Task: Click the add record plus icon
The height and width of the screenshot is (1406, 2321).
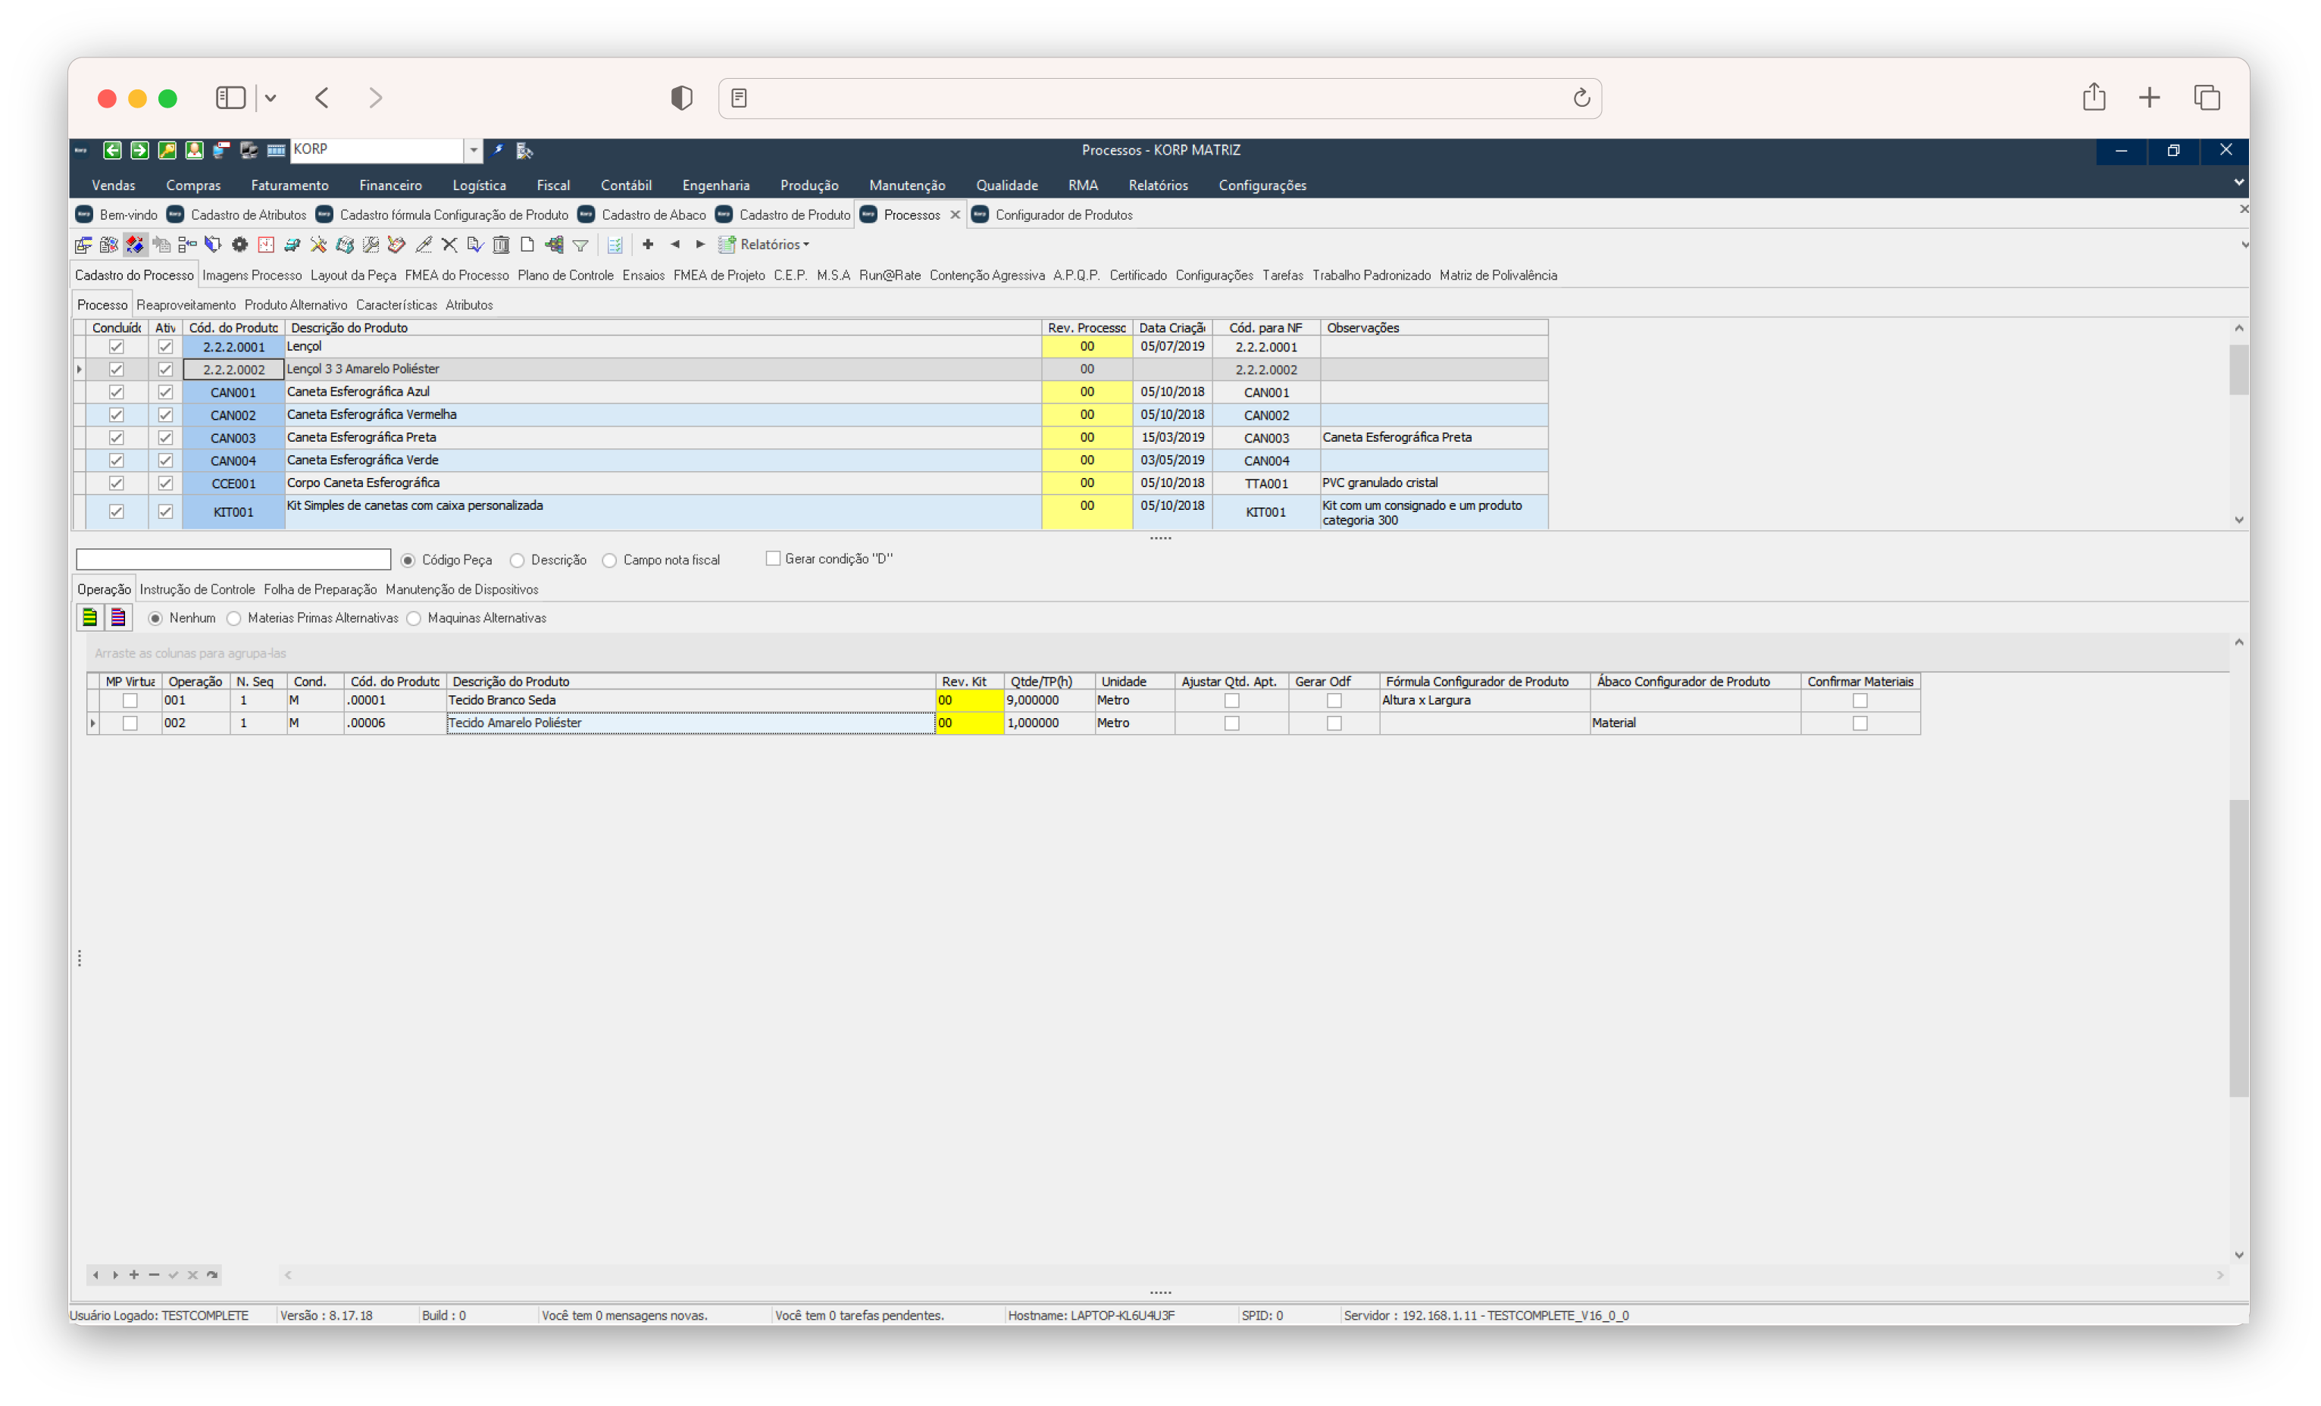Action: [648, 244]
